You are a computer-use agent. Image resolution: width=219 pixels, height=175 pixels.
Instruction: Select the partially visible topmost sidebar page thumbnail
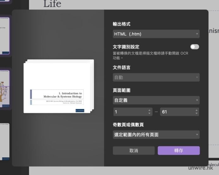(x=5, y=2)
